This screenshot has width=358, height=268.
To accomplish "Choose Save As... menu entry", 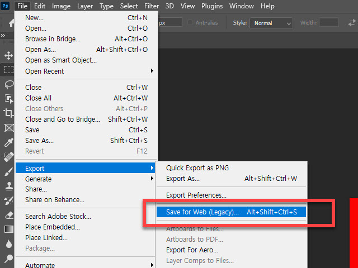I will [86, 140].
